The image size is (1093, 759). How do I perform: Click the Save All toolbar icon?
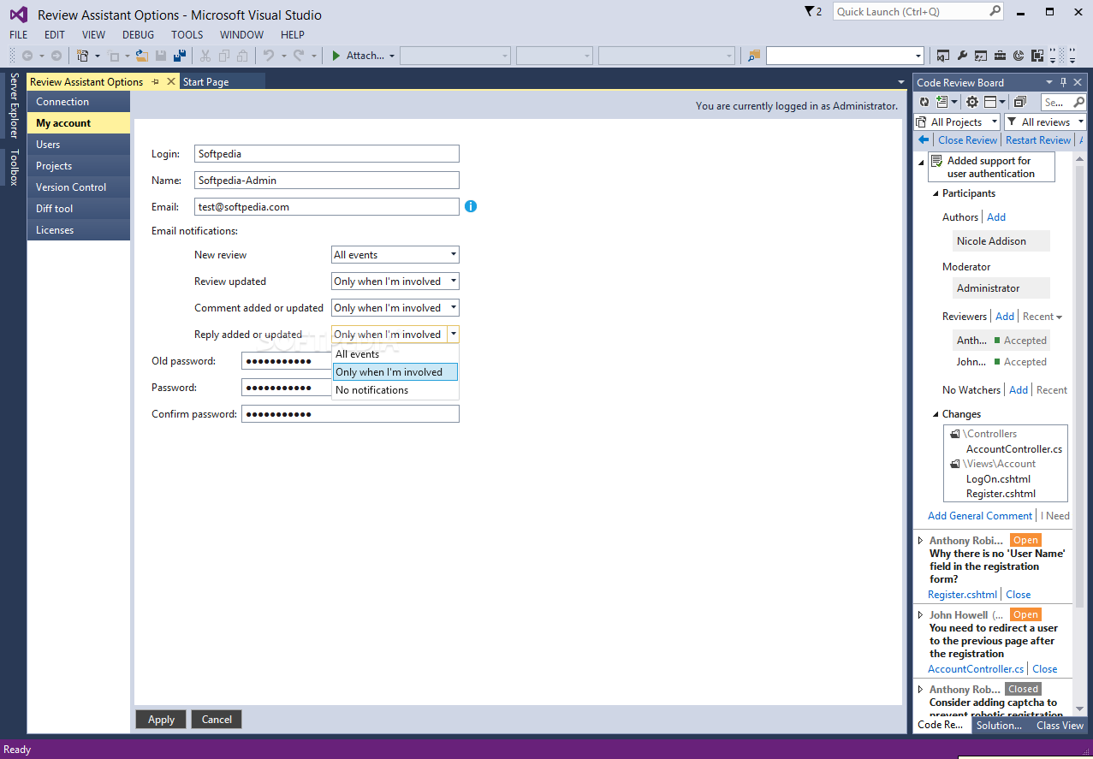(x=180, y=56)
